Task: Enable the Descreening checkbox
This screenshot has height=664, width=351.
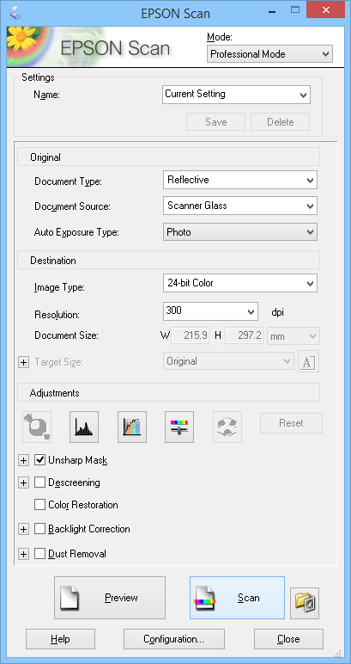Action: point(40,483)
